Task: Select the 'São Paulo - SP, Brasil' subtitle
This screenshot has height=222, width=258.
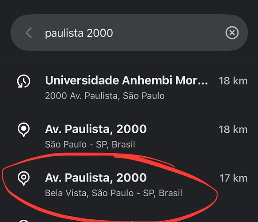Action: pyautogui.click(x=90, y=144)
